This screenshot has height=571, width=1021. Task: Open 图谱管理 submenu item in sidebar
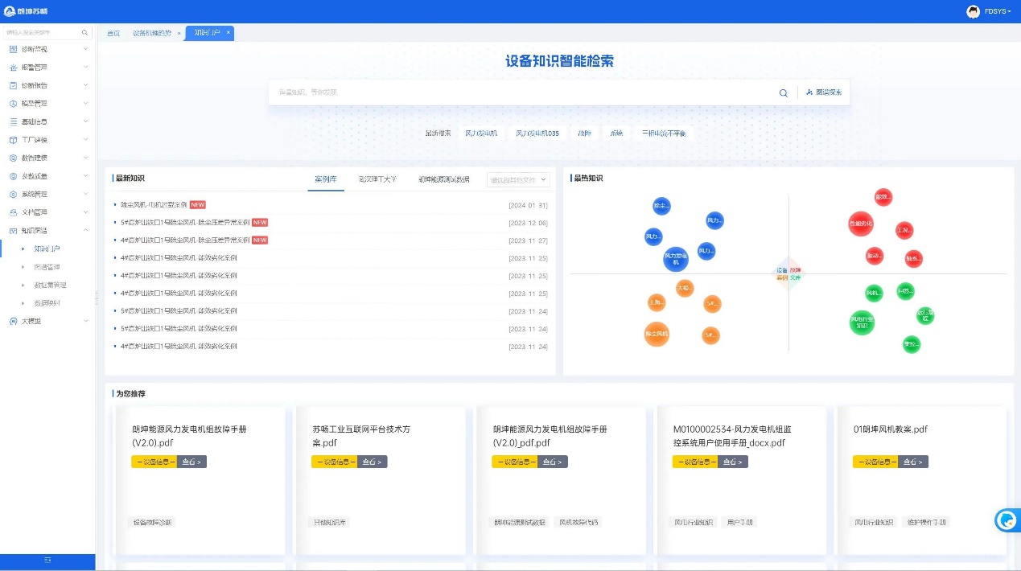coord(47,267)
